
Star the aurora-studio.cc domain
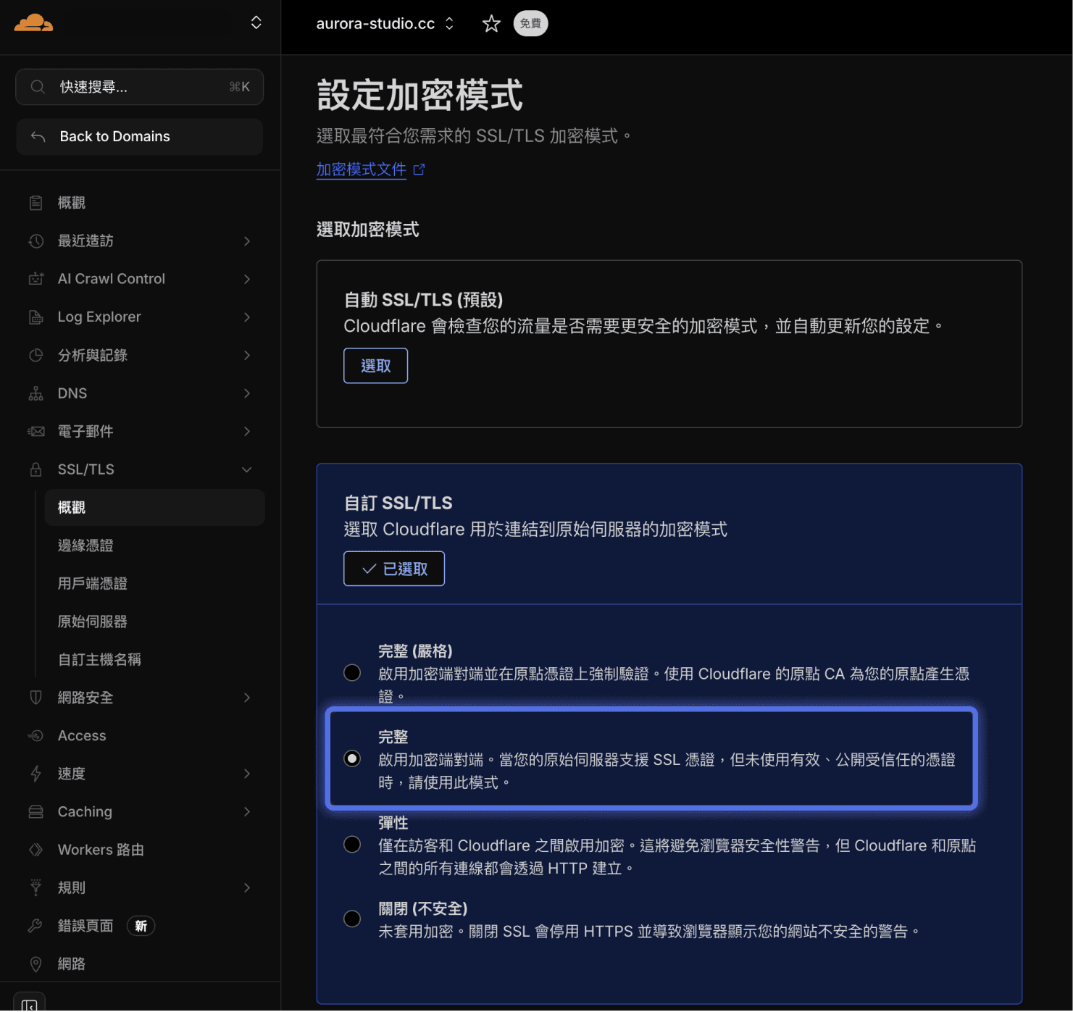click(491, 24)
